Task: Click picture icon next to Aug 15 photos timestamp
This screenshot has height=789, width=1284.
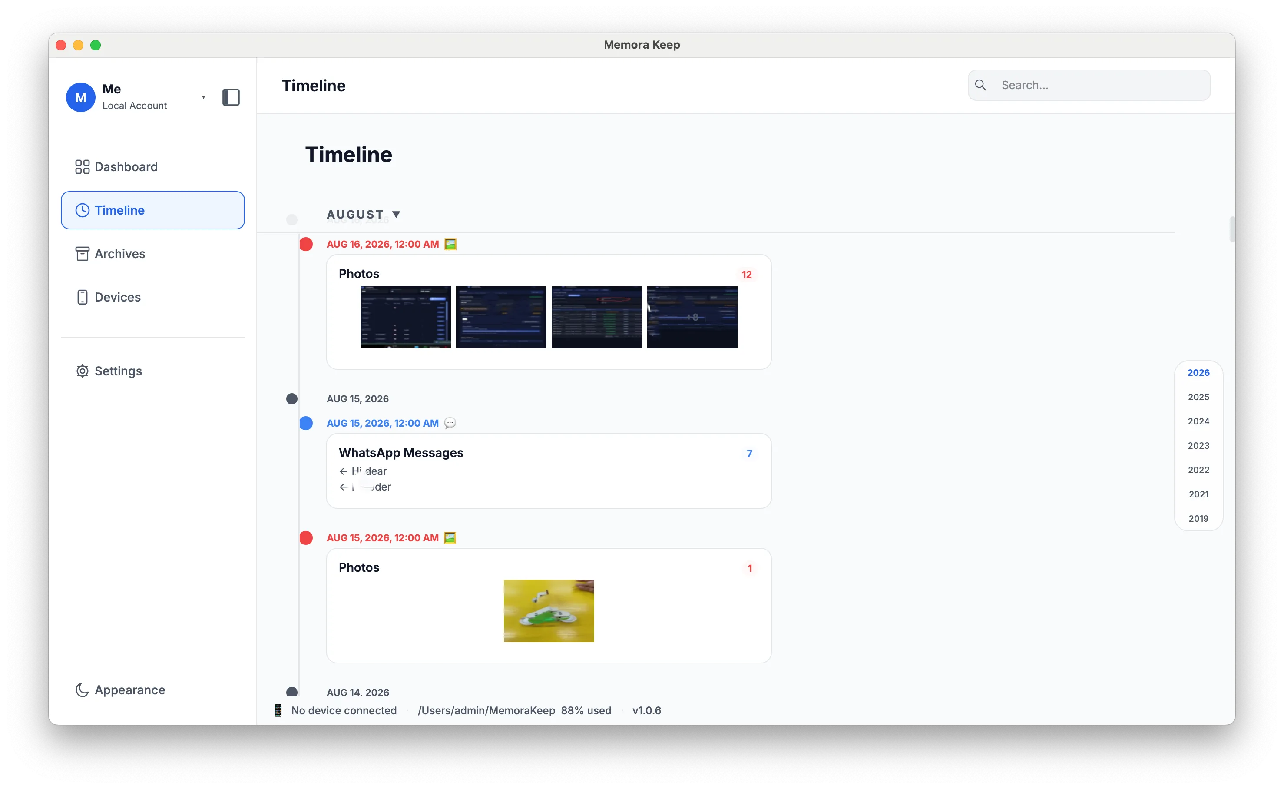Action: coord(450,538)
